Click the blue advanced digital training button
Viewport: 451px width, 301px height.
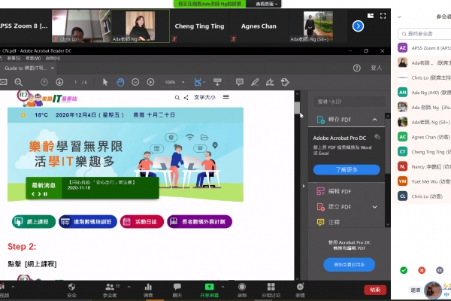(x=88, y=221)
